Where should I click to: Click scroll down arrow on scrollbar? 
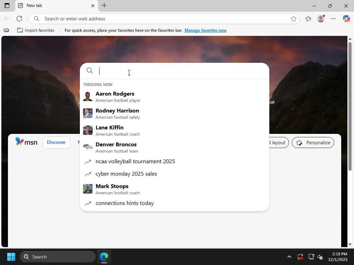tap(350, 244)
